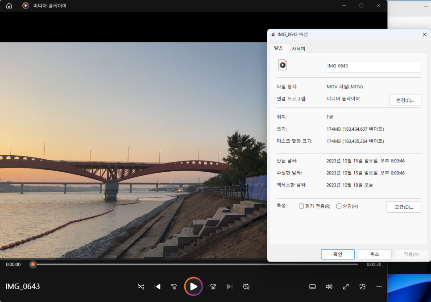Screen dimensions: 431x302
Task: Play the IMG_0643 video
Action: pos(194,287)
